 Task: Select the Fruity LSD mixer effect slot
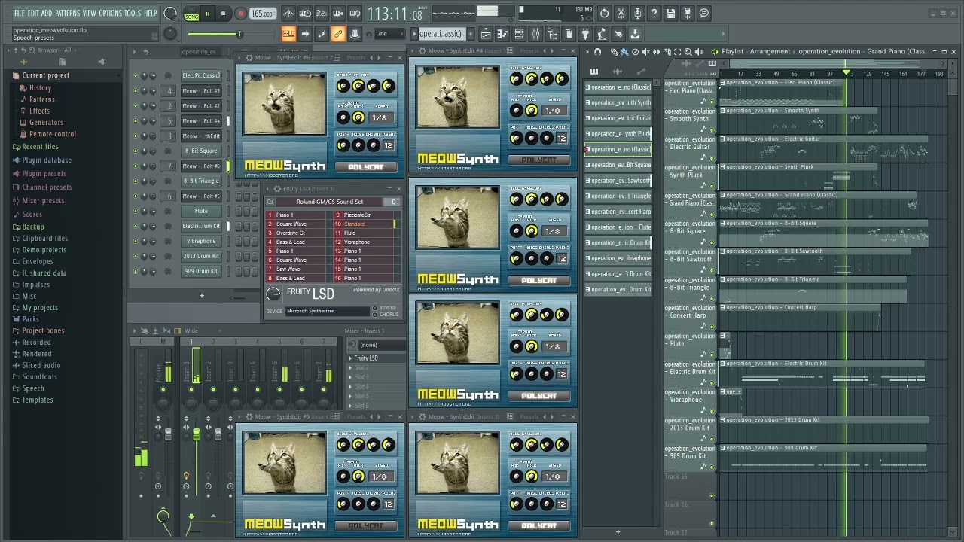tap(375, 358)
